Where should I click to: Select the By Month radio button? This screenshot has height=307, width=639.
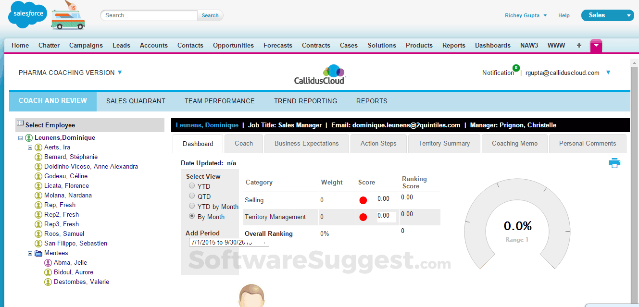192,216
